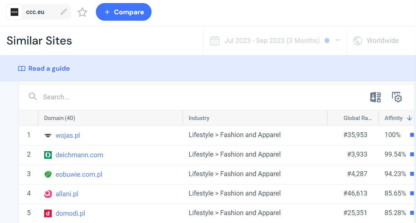The width and height of the screenshot is (416, 223).
Task: Click the magnifier search icon
Action: click(x=33, y=97)
